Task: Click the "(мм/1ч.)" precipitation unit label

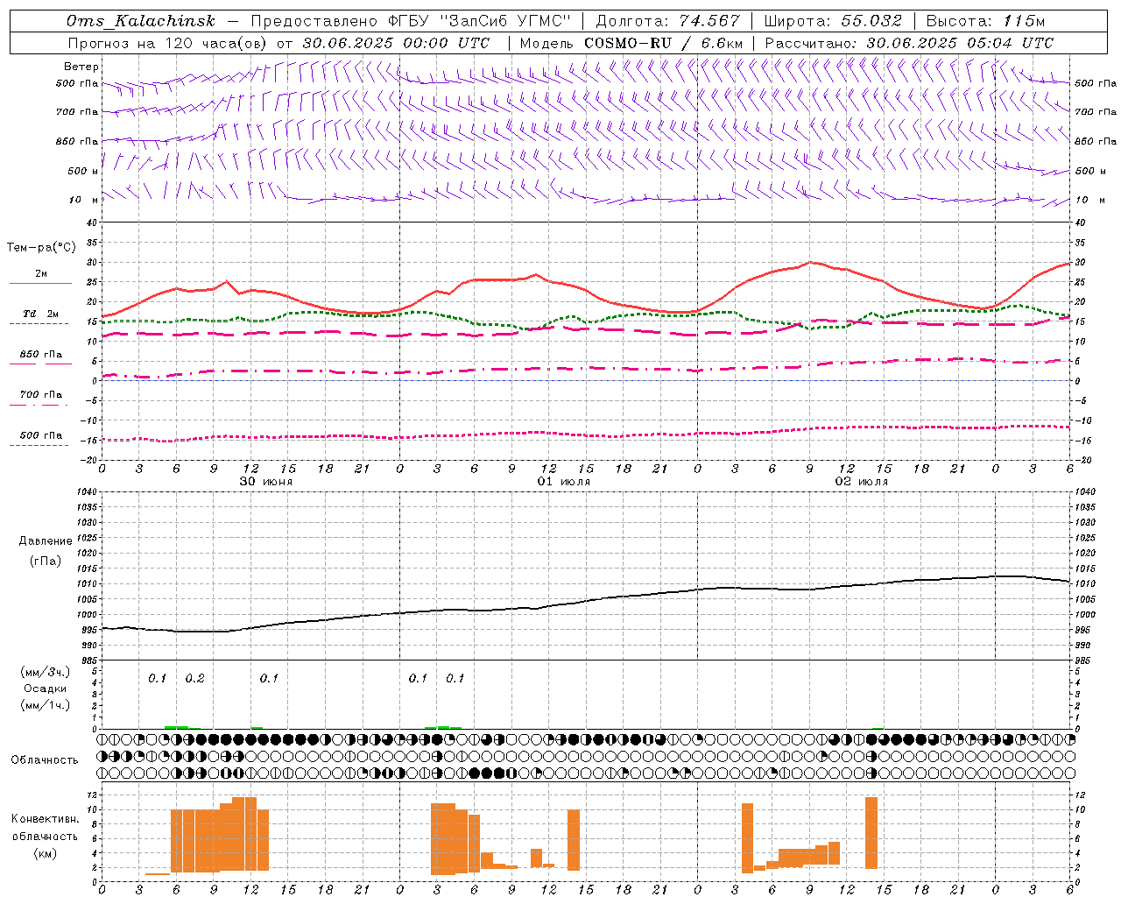Action: (x=46, y=705)
